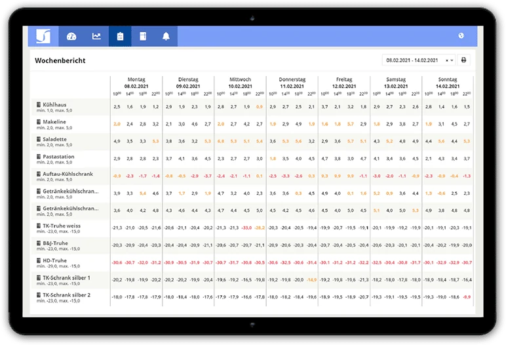Click the TK-Truhe weiss device icon

[39, 226]
